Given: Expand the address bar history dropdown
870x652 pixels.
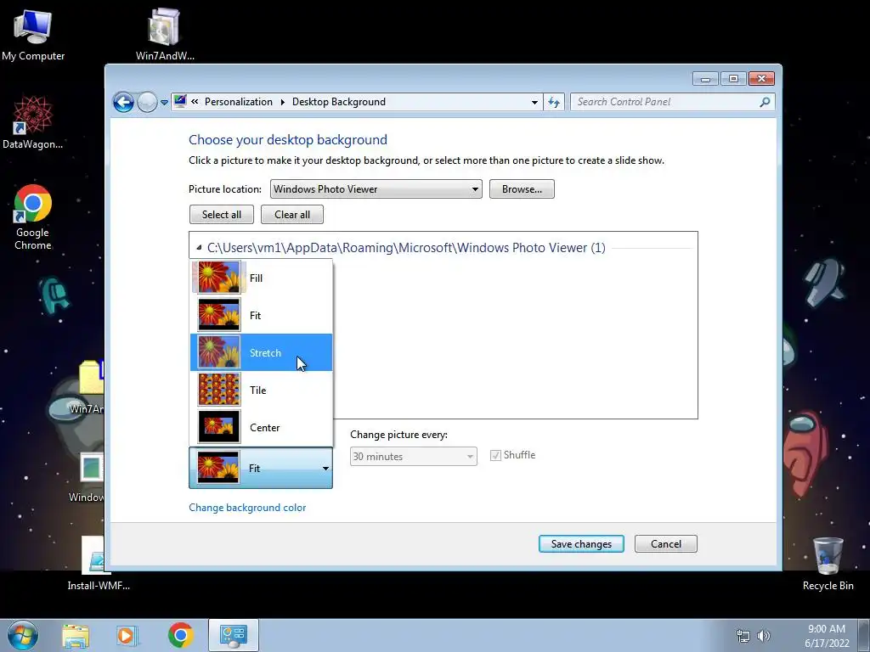Looking at the screenshot, I should pos(534,103).
